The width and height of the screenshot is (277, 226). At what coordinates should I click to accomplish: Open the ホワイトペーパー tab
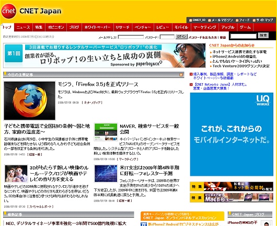tap(97, 27)
